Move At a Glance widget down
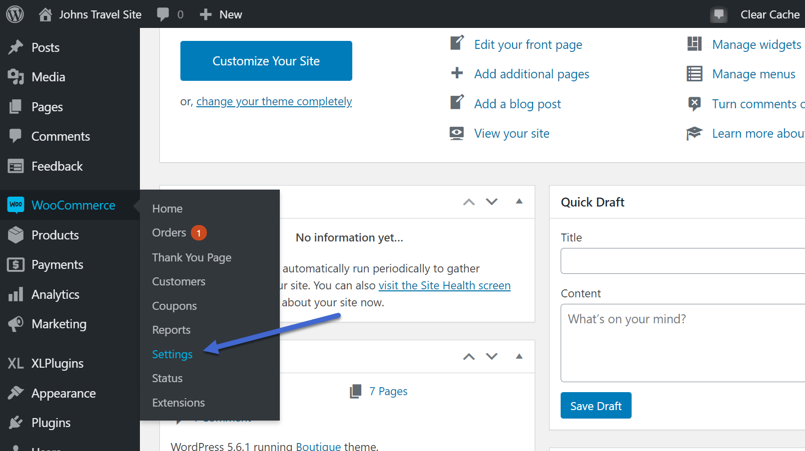 tap(492, 356)
